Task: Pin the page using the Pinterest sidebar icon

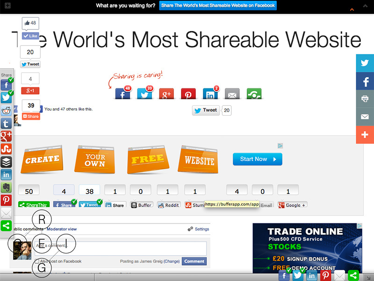Action: pos(6,200)
